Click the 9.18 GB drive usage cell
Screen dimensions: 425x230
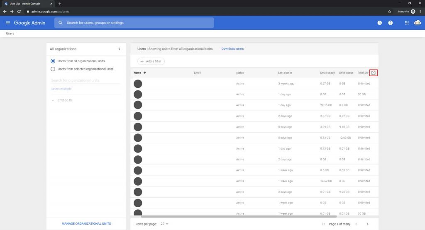click(x=344, y=127)
